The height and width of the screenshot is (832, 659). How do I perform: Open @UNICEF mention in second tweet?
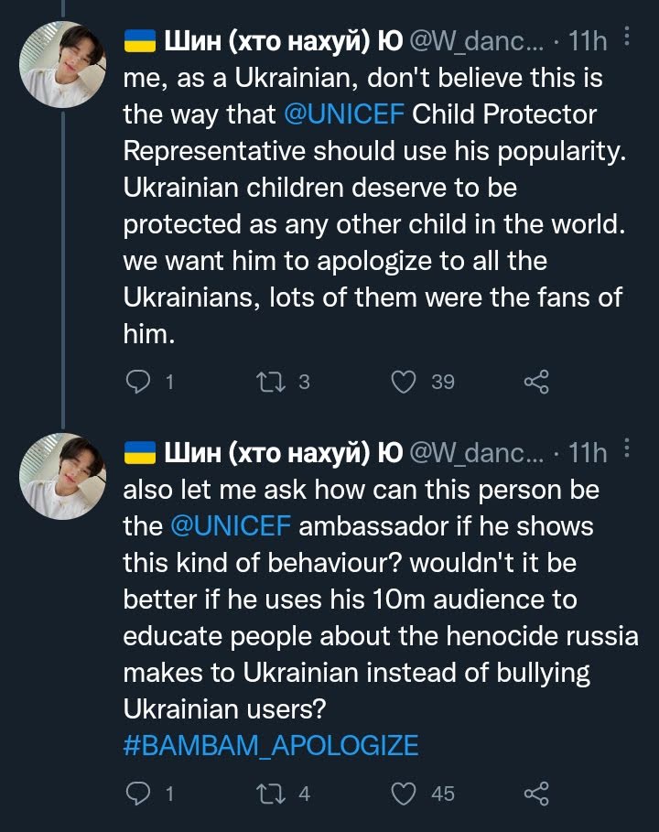tap(231, 527)
